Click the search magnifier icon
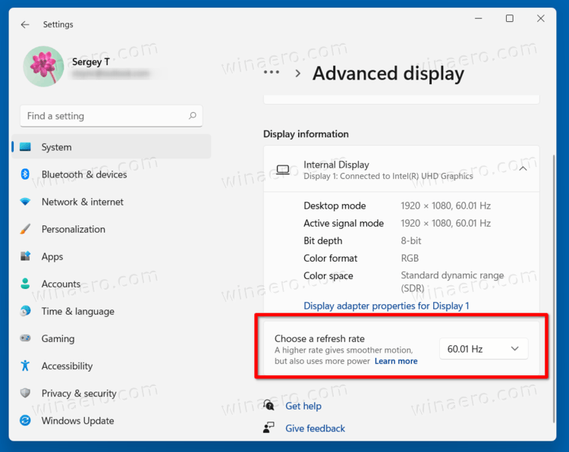 point(193,116)
